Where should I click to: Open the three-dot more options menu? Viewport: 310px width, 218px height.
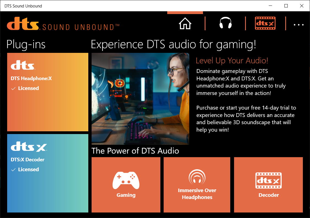pyautogui.click(x=298, y=25)
